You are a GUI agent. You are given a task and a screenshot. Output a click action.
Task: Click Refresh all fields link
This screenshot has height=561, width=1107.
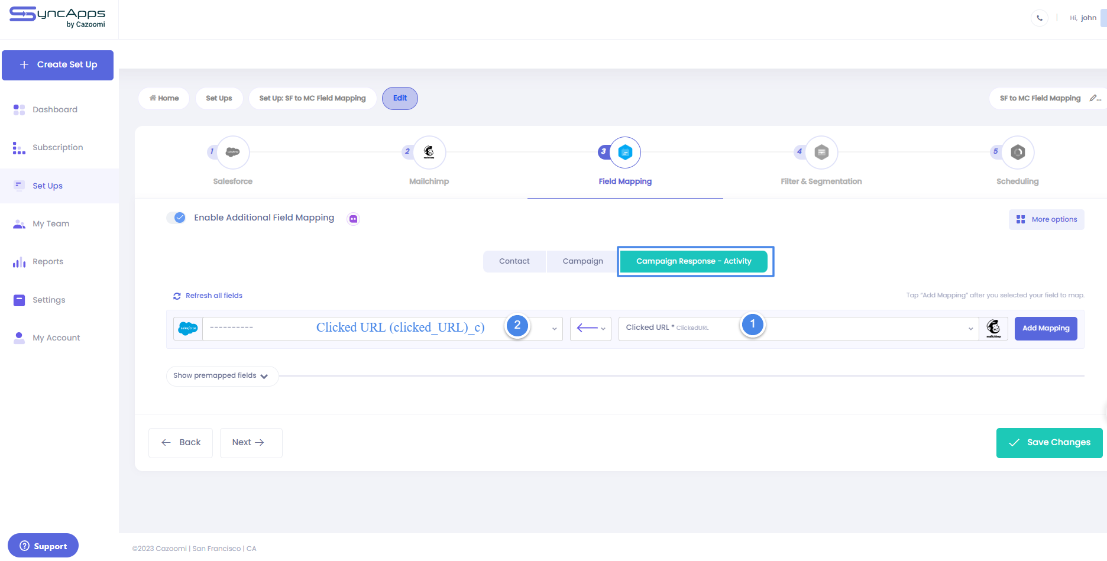[208, 296]
